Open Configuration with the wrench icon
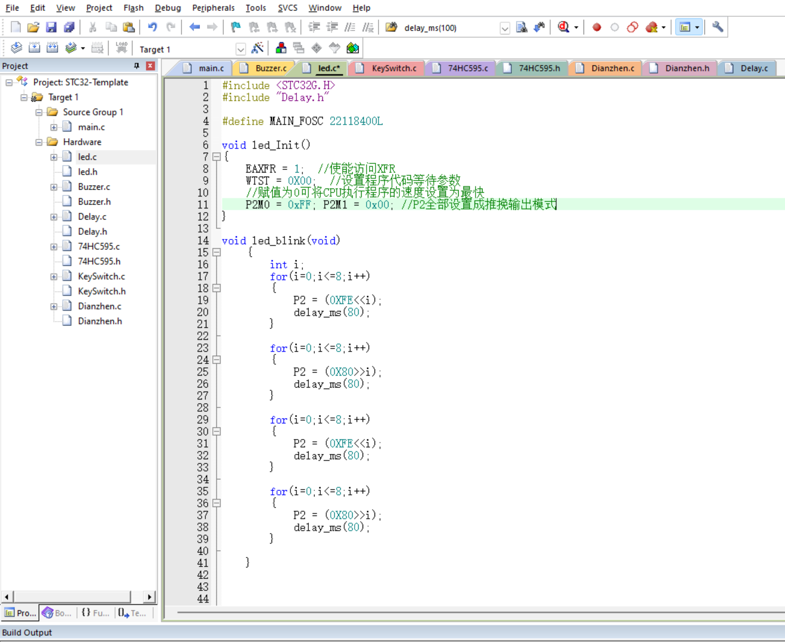785x642 pixels. coord(717,27)
